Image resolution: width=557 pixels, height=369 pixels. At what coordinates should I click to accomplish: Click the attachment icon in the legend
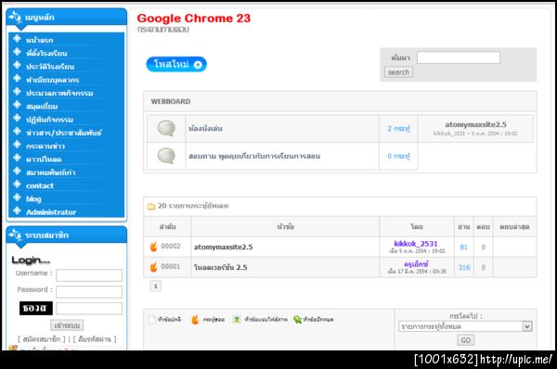(x=237, y=319)
